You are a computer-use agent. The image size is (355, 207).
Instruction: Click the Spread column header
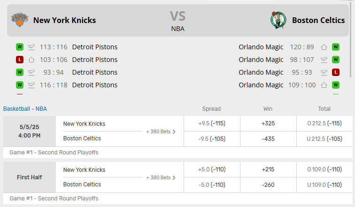pyautogui.click(x=211, y=109)
